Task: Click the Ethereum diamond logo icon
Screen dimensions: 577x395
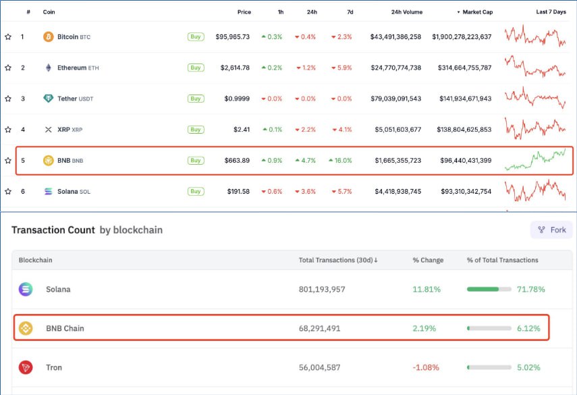Action: [x=48, y=68]
